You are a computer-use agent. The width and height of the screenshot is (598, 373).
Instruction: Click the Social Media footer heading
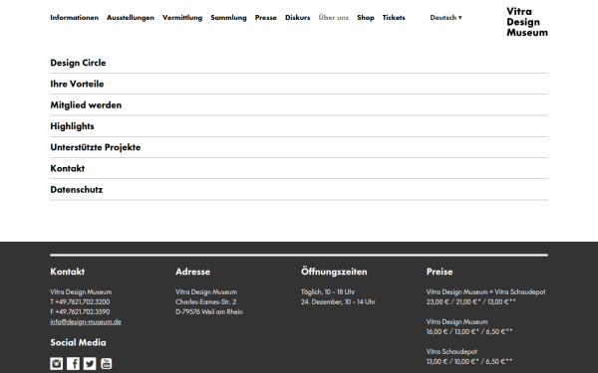coord(78,342)
